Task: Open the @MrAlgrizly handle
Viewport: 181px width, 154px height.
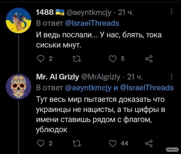Action: 101,77
